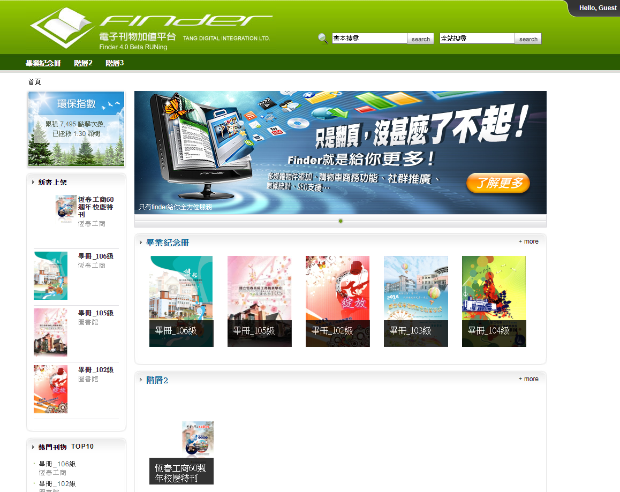This screenshot has height=492, width=620.
Task: Open the 階層3 navigation menu item
Action: point(115,63)
